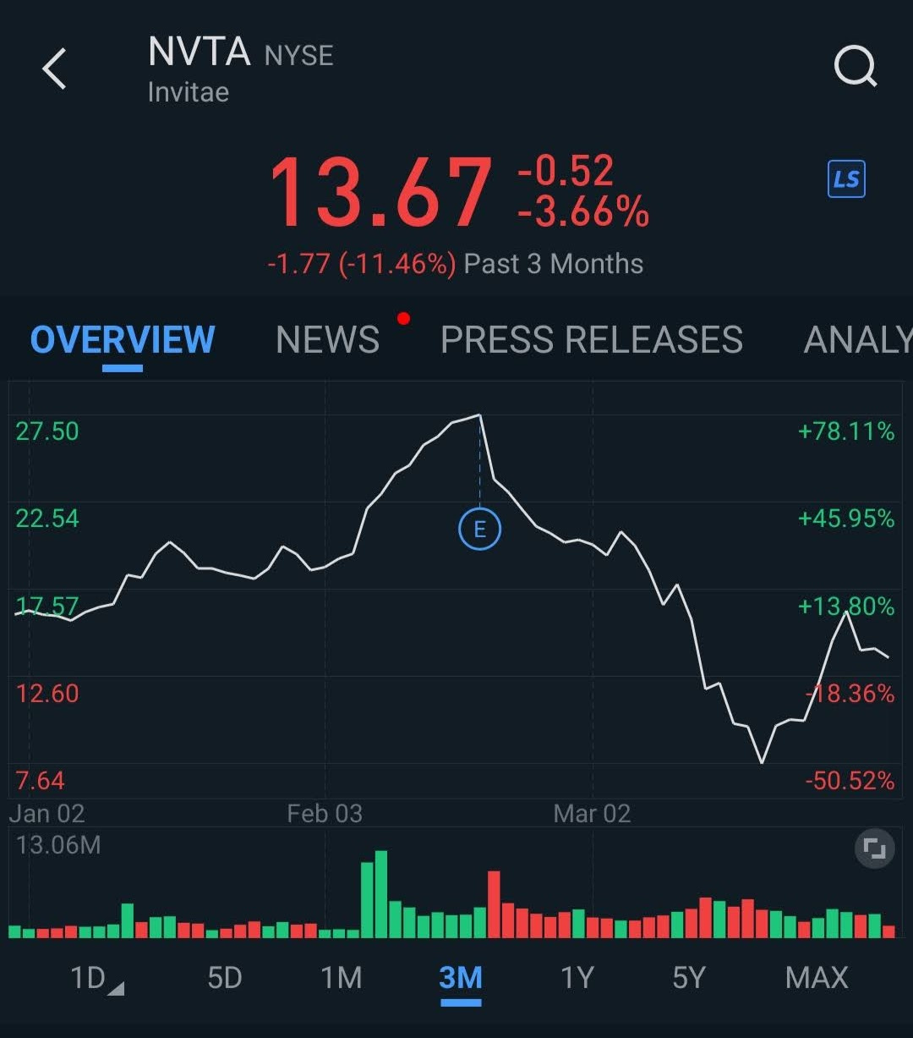
Task: Tap the 13.06M volume label
Action: (58, 844)
